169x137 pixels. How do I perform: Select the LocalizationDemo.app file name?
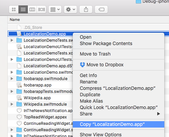click(45, 34)
